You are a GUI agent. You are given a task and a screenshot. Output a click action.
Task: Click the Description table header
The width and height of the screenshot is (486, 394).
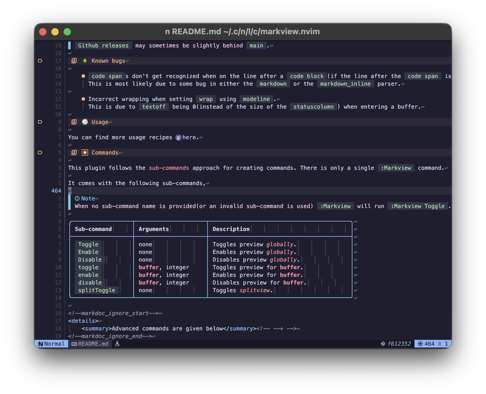[231, 229]
